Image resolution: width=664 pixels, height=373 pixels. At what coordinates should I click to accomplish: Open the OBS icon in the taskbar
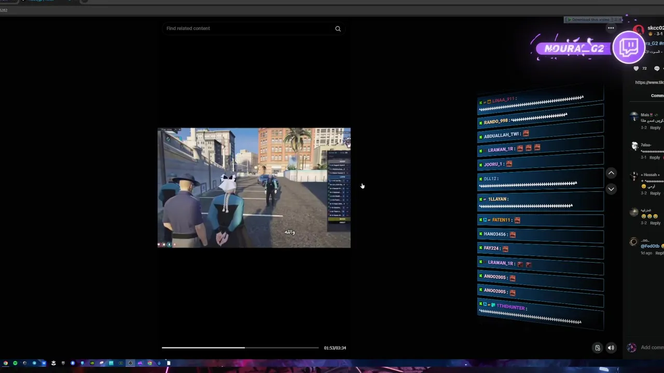tap(130, 363)
